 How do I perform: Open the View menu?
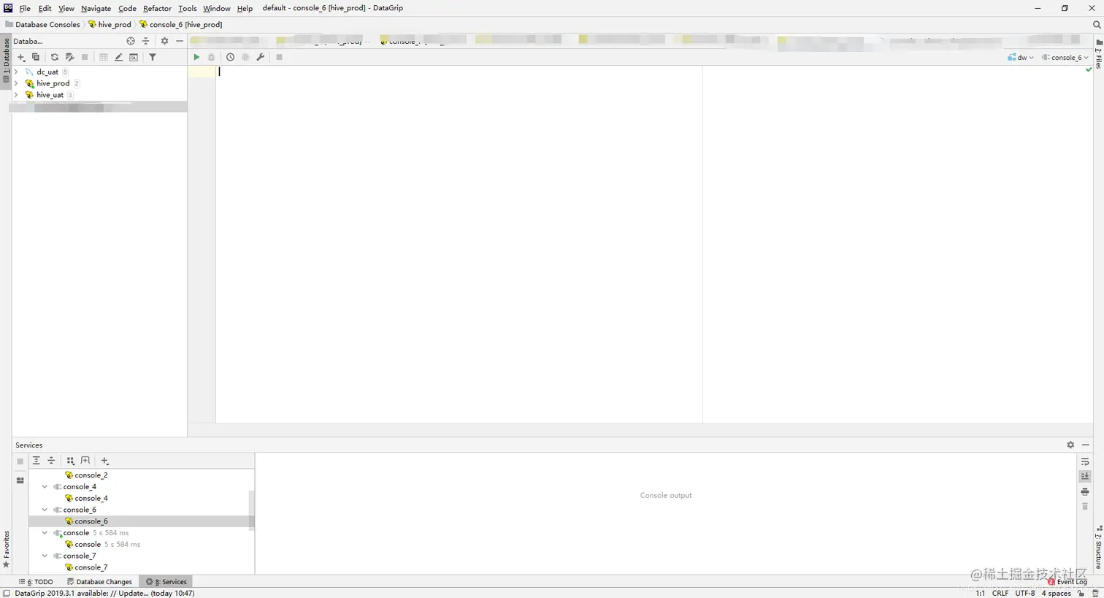pyautogui.click(x=66, y=8)
